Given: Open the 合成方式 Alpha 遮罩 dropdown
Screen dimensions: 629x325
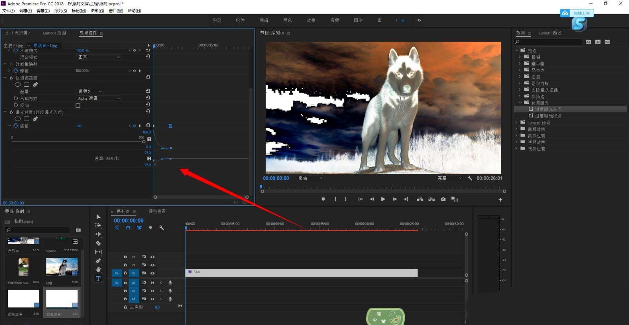Looking at the screenshot, I should 99,99.
